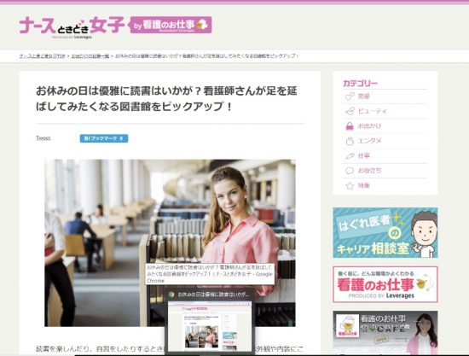Open the 看護のお仕事 Leverages banner
Viewport: 469px width, 356px height.
pyautogui.click(x=385, y=284)
